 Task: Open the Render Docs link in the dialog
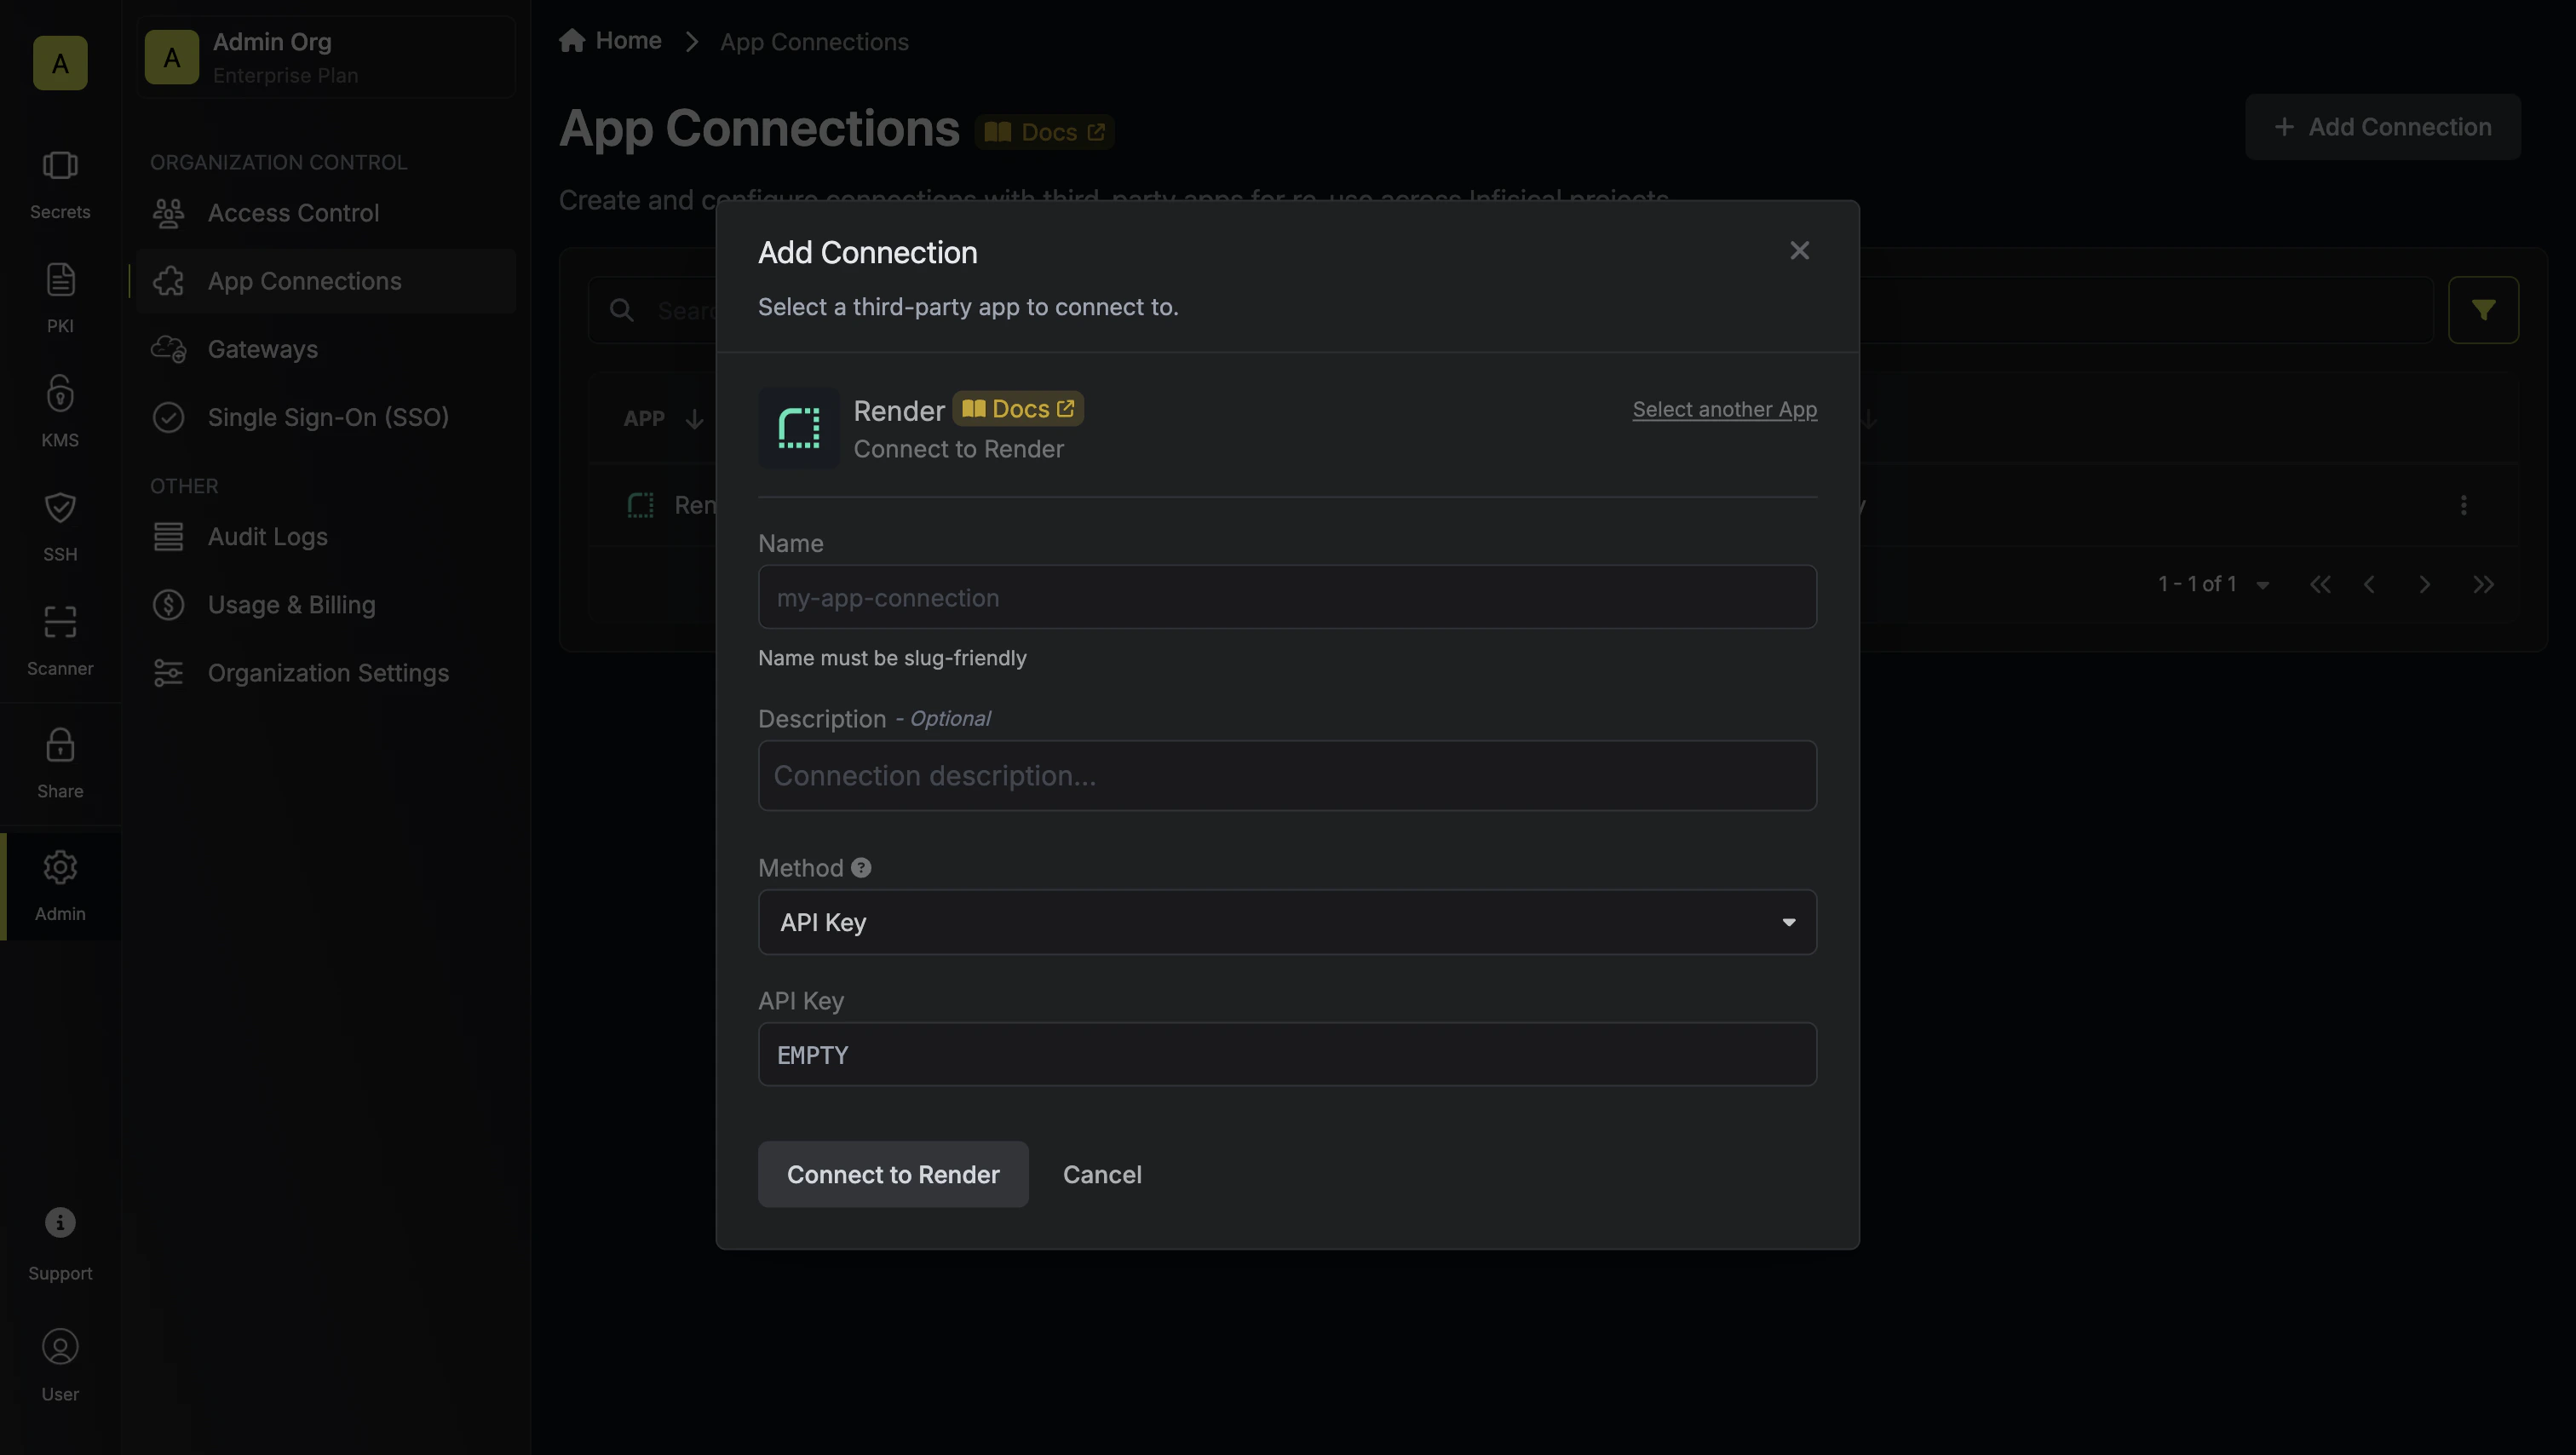coord(1018,409)
